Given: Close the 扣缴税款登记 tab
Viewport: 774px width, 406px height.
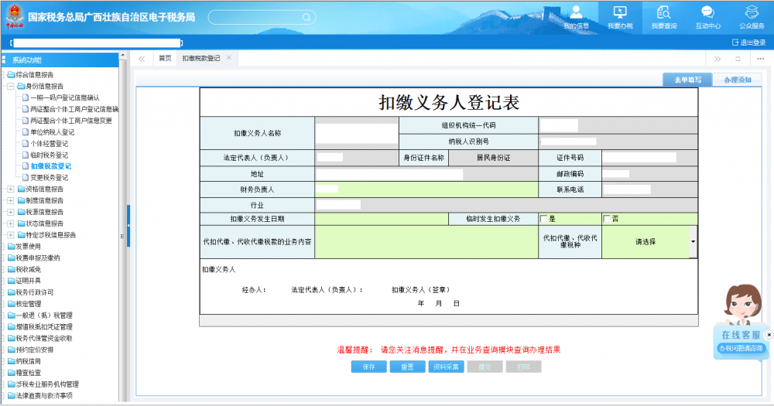Looking at the screenshot, I should tap(229, 58).
